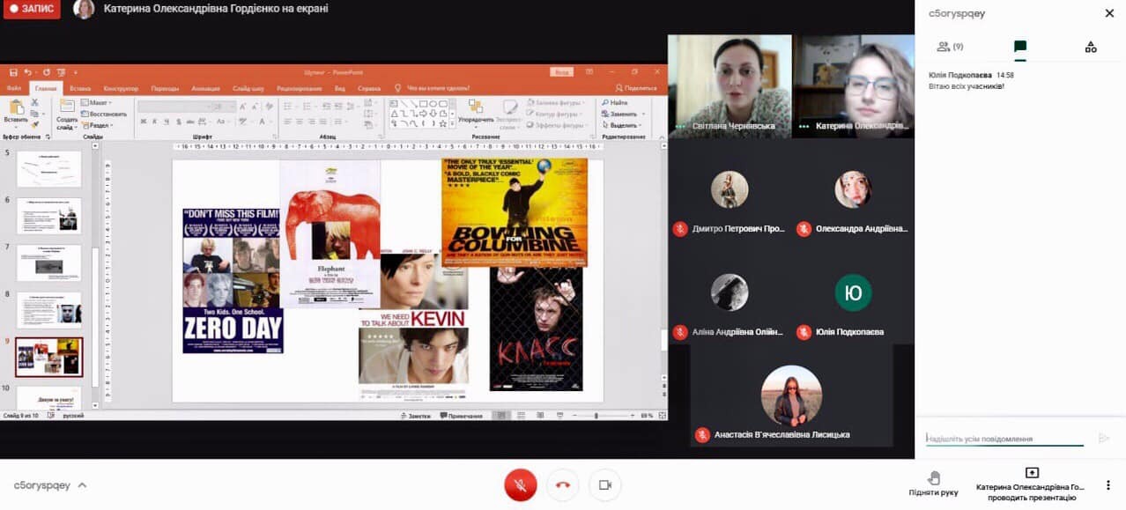Close the Meet side panel with X
The height and width of the screenshot is (510, 1126).
point(1109,13)
